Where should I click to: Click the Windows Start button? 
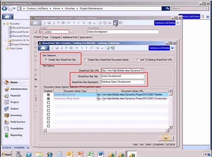(x=6, y=154)
